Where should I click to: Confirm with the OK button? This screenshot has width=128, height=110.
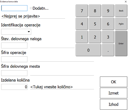click(x=113, y=82)
